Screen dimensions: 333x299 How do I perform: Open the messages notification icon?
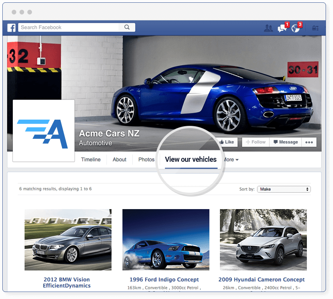click(x=282, y=28)
